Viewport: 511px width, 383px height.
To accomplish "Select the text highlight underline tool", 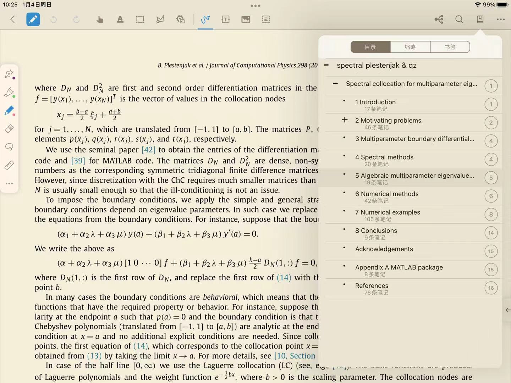I will [x=120, y=20].
